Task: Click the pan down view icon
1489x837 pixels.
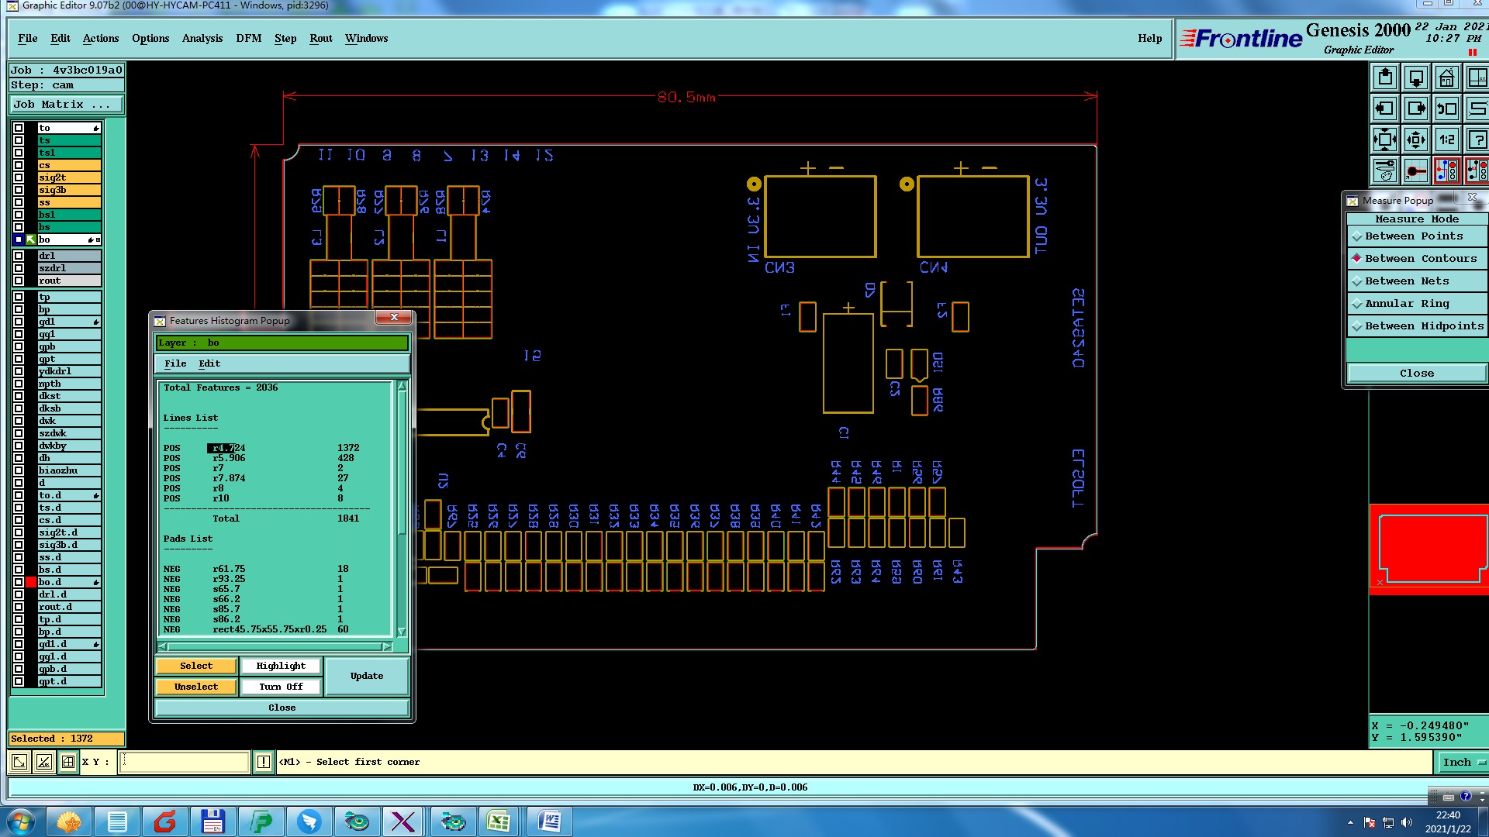Action: tap(1416, 78)
